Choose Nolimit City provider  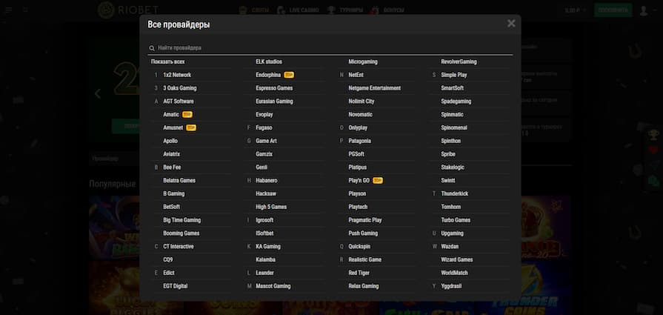coord(361,102)
